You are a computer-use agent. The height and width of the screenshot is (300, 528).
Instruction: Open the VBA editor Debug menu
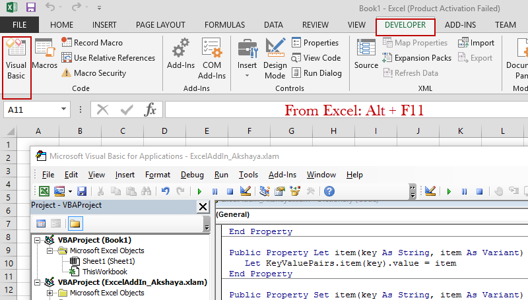pos(192,175)
